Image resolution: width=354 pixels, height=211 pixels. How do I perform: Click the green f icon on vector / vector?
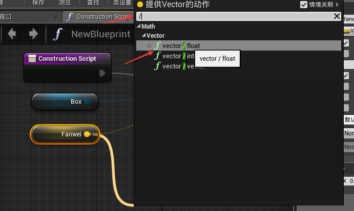point(157,66)
